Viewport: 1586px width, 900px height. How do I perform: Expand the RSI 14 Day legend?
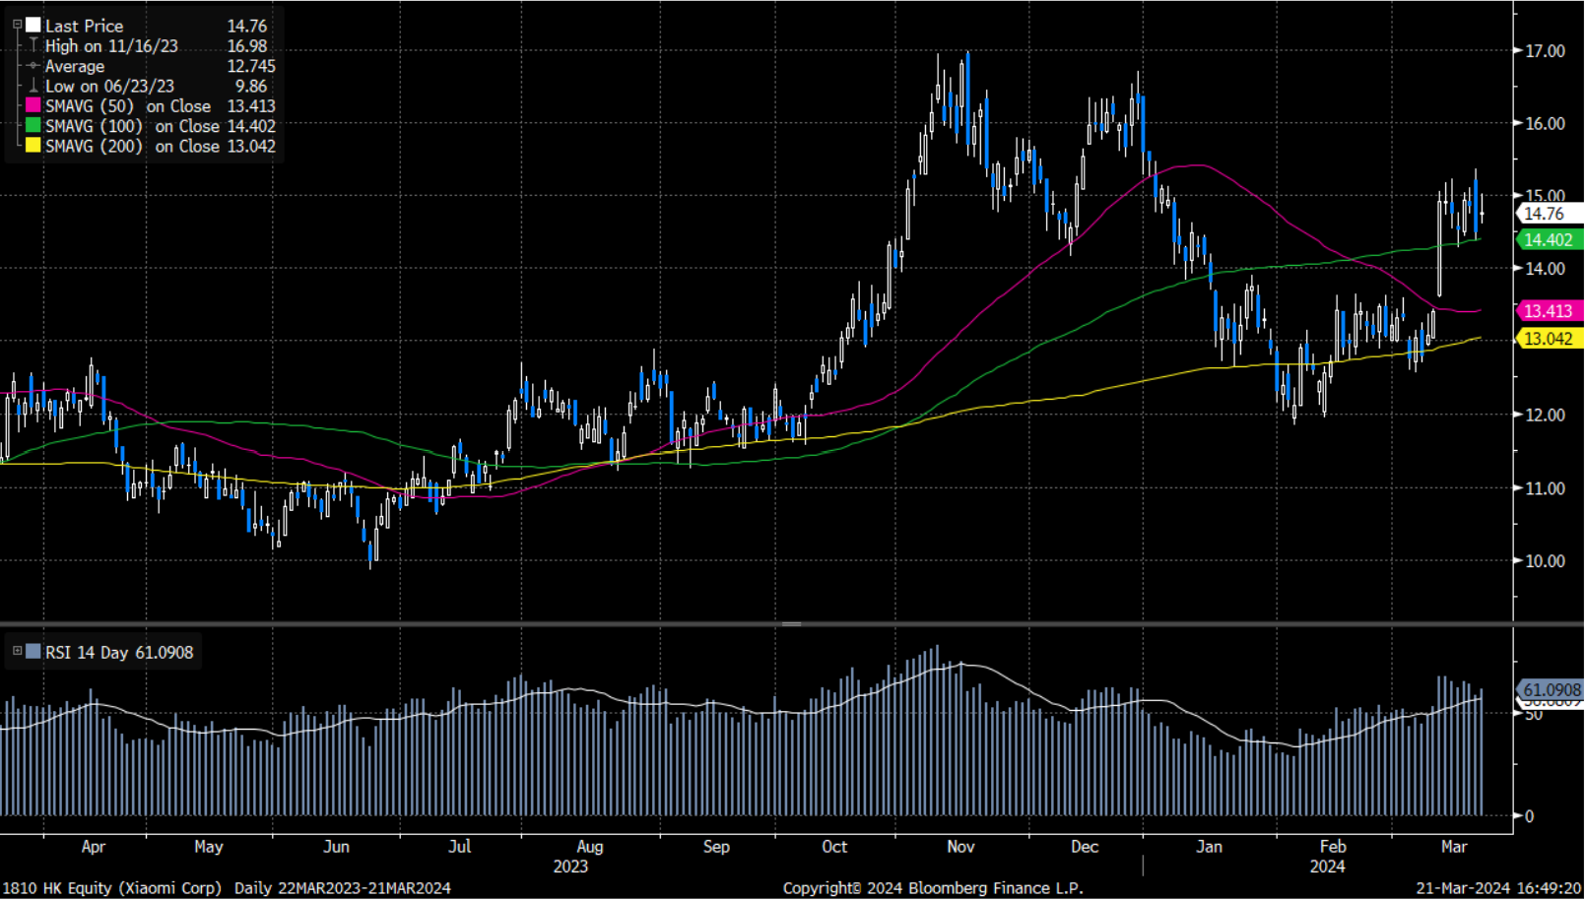pos(17,651)
